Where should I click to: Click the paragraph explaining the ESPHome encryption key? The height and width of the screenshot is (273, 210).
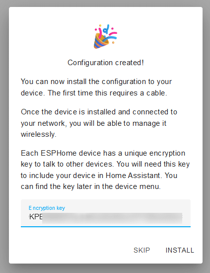click(x=105, y=170)
